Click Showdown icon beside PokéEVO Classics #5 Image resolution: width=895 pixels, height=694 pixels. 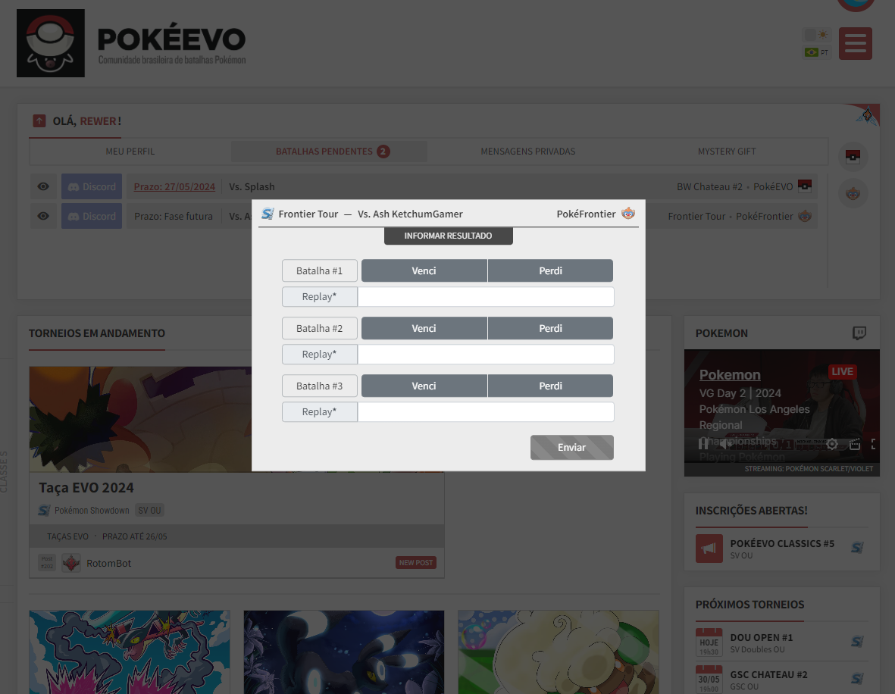click(x=857, y=548)
